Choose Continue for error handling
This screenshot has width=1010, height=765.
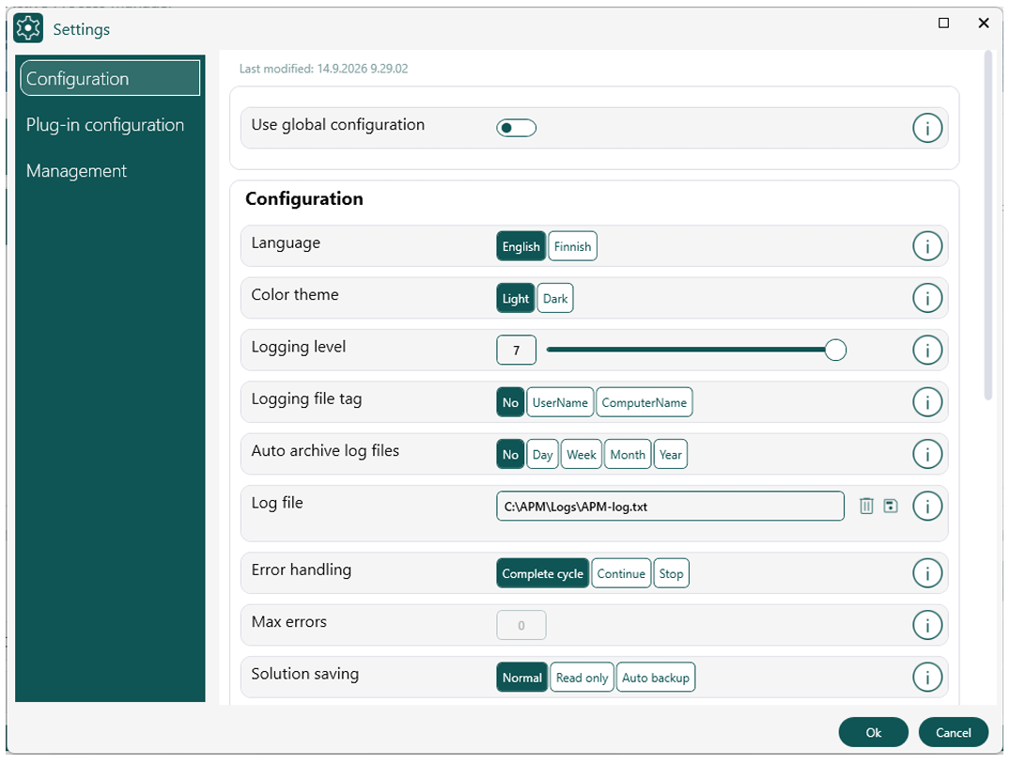[x=621, y=573]
